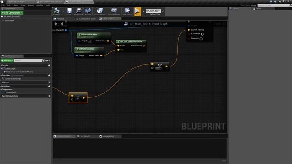The image size is (292, 164).
Task: Add new variable with Variables plus icon
Action: click(49, 86)
